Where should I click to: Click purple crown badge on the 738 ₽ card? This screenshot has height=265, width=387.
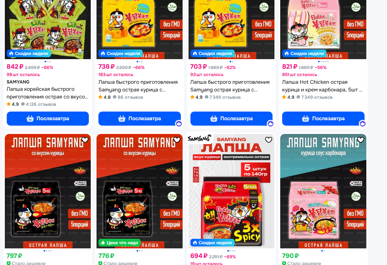click(x=179, y=123)
